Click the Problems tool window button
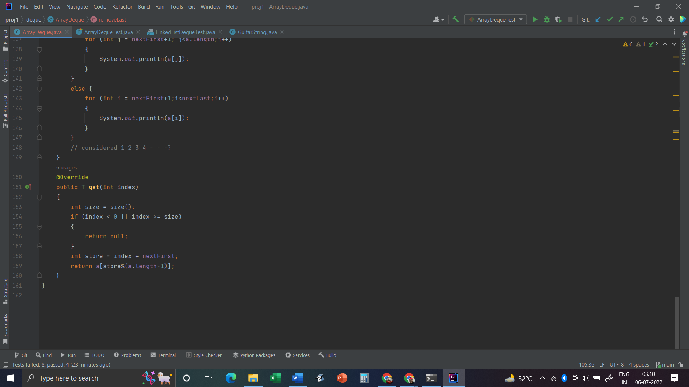The width and height of the screenshot is (689, 387). click(127, 355)
